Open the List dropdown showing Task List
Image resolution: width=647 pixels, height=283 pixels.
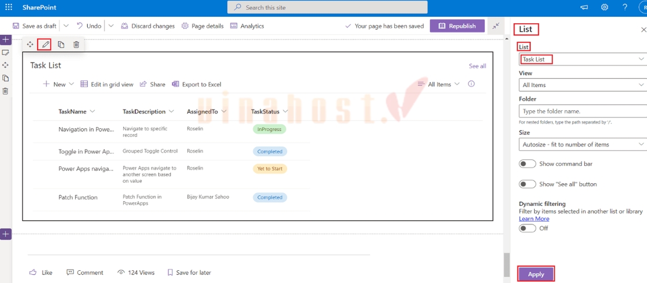[x=582, y=59]
